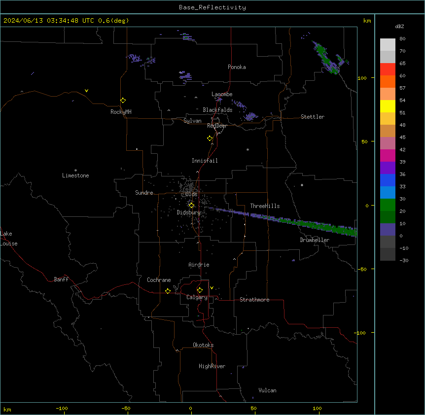Click the 33 dBZ blue legend swatch
The height and width of the screenshot is (415, 425).
pyautogui.click(x=388, y=192)
